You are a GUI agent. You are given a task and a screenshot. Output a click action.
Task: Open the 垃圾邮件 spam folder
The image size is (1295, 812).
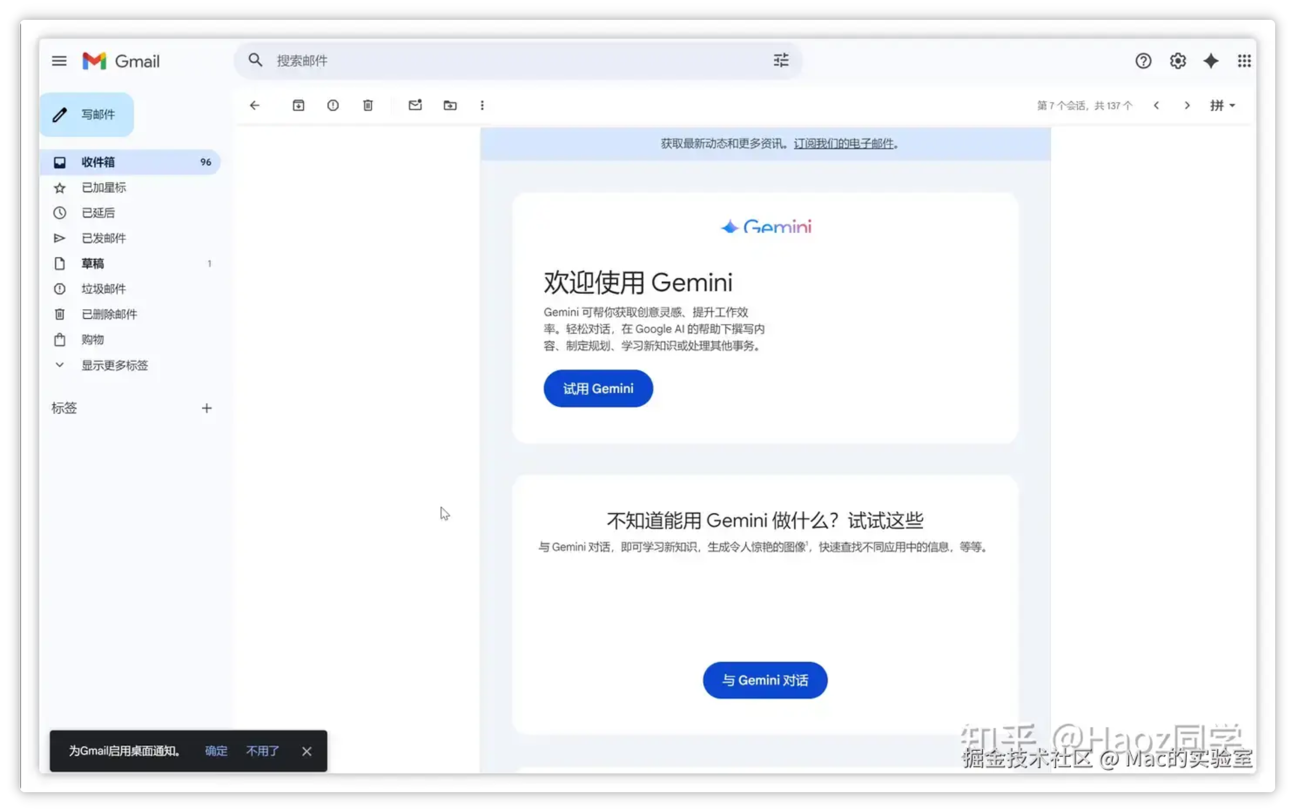(130, 289)
